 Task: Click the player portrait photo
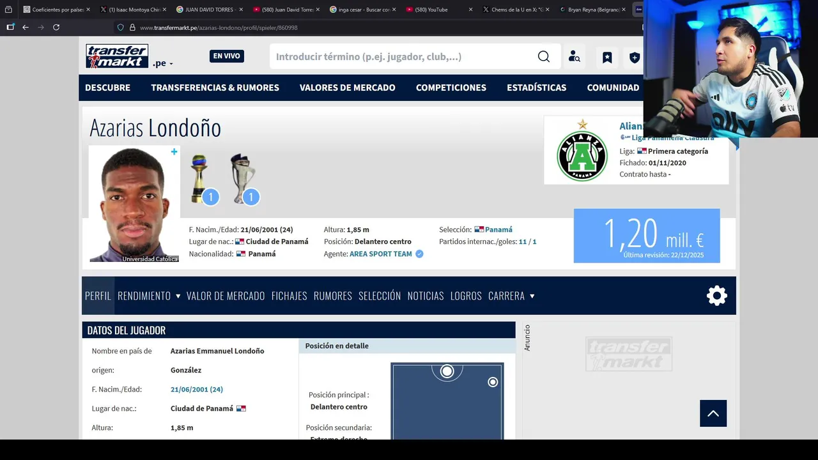click(x=134, y=204)
